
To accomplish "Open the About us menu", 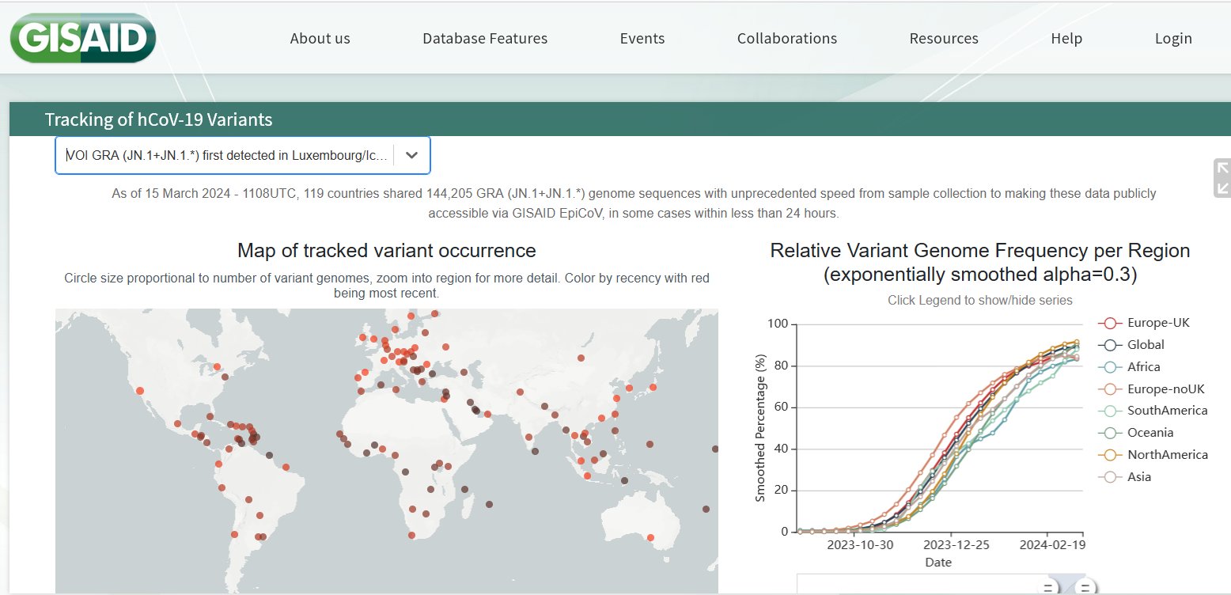I will [x=320, y=39].
